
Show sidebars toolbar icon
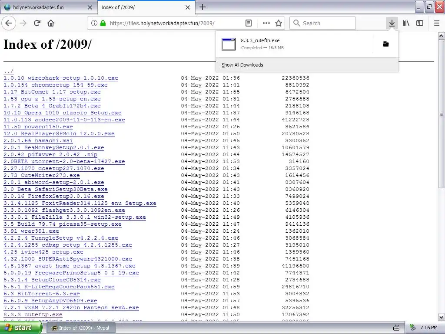tap(420, 23)
